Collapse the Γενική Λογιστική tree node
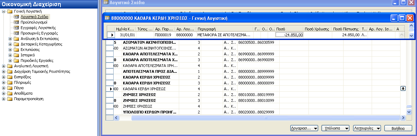The width and height of the screenshot is (417, 136). pyautogui.click(x=3, y=11)
